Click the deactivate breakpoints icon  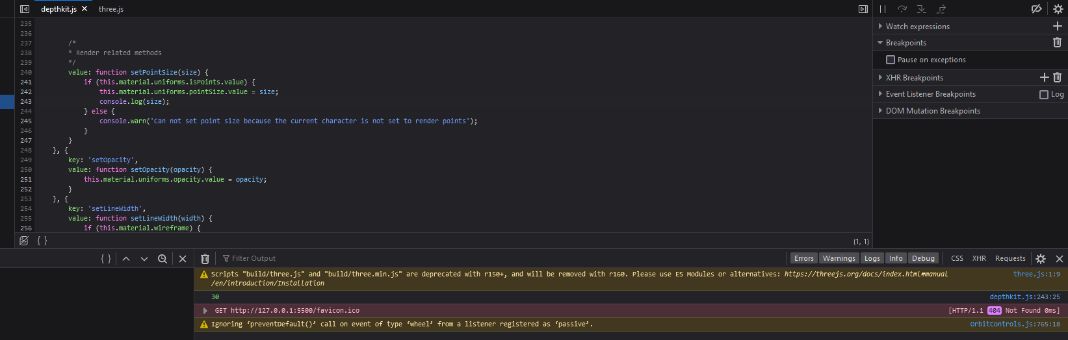click(x=1036, y=9)
